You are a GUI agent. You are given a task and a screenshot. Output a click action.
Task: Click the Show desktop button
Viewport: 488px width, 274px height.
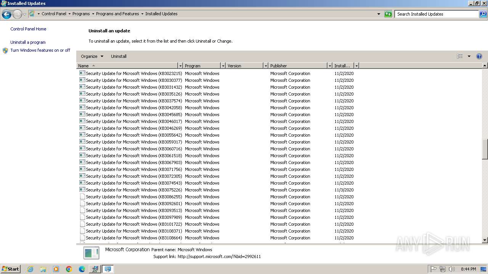point(483,269)
